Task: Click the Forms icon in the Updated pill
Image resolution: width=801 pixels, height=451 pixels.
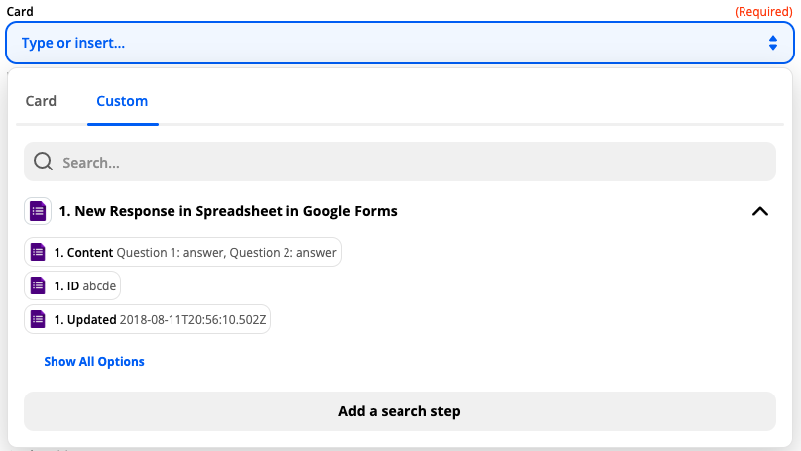Action: click(38, 319)
